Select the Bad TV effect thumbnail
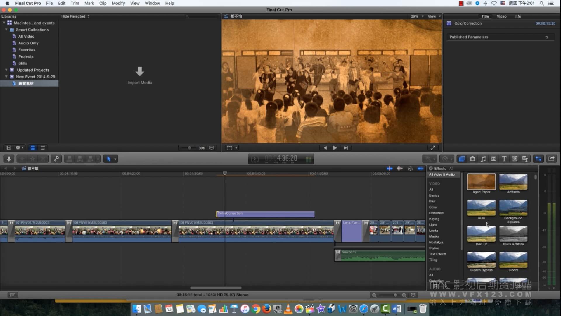Viewport: 561px width, 316px height. [481, 234]
